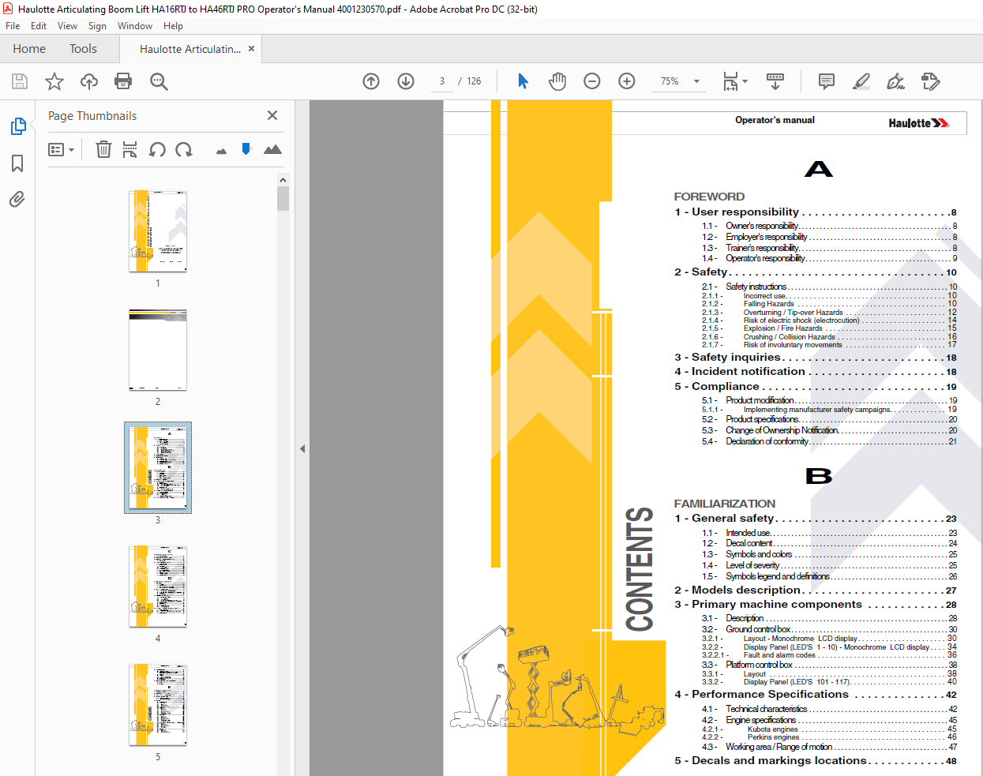Select page 4 thumbnail
Viewport: 983px width, 776px height.
[x=158, y=587]
